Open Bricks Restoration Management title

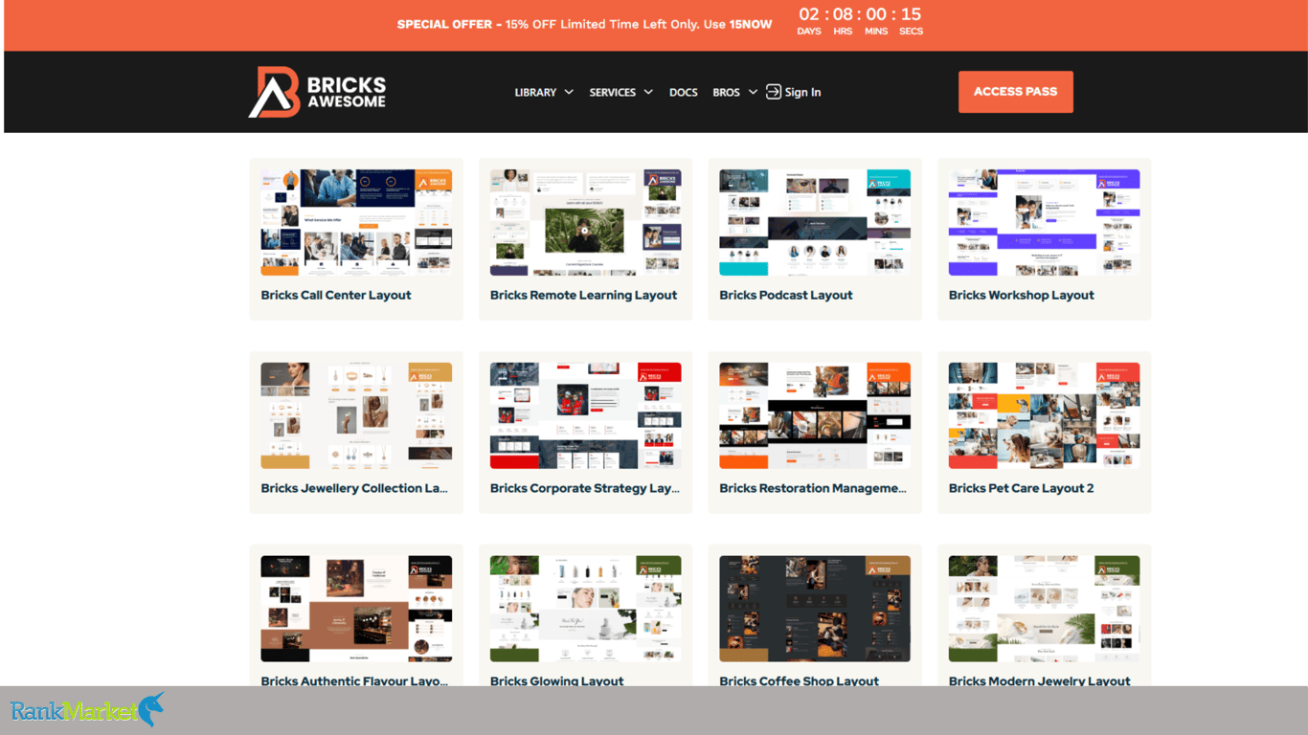click(813, 488)
